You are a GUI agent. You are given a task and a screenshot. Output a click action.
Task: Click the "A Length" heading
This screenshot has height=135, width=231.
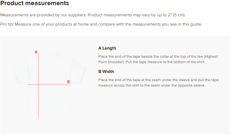(x=107, y=48)
